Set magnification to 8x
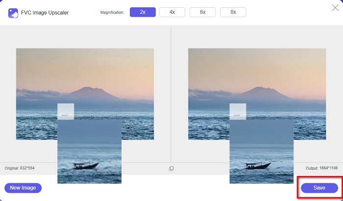Viewport: 343px width, 201px height. (x=233, y=12)
